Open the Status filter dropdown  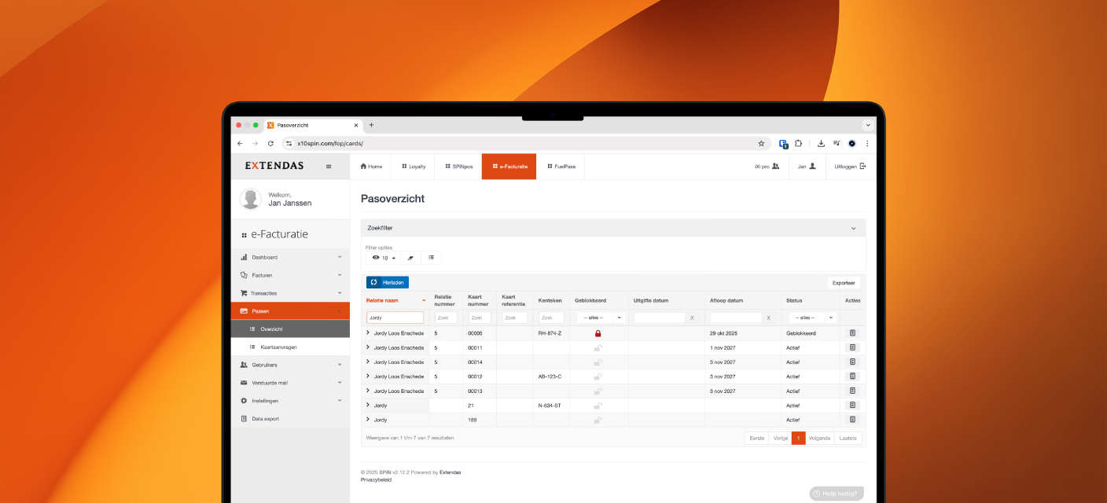[x=812, y=318]
